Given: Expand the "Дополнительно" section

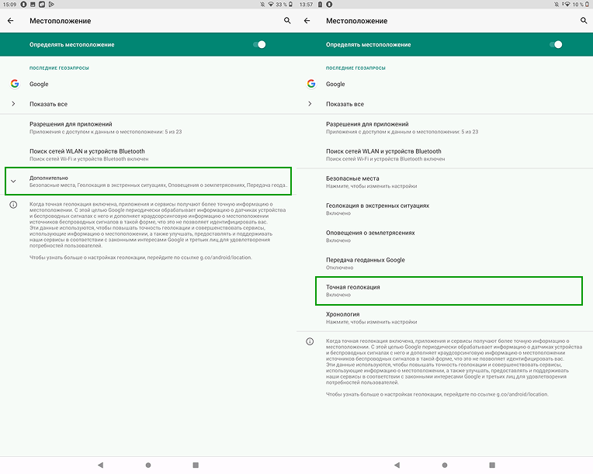Looking at the screenshot, I should 147,182.
